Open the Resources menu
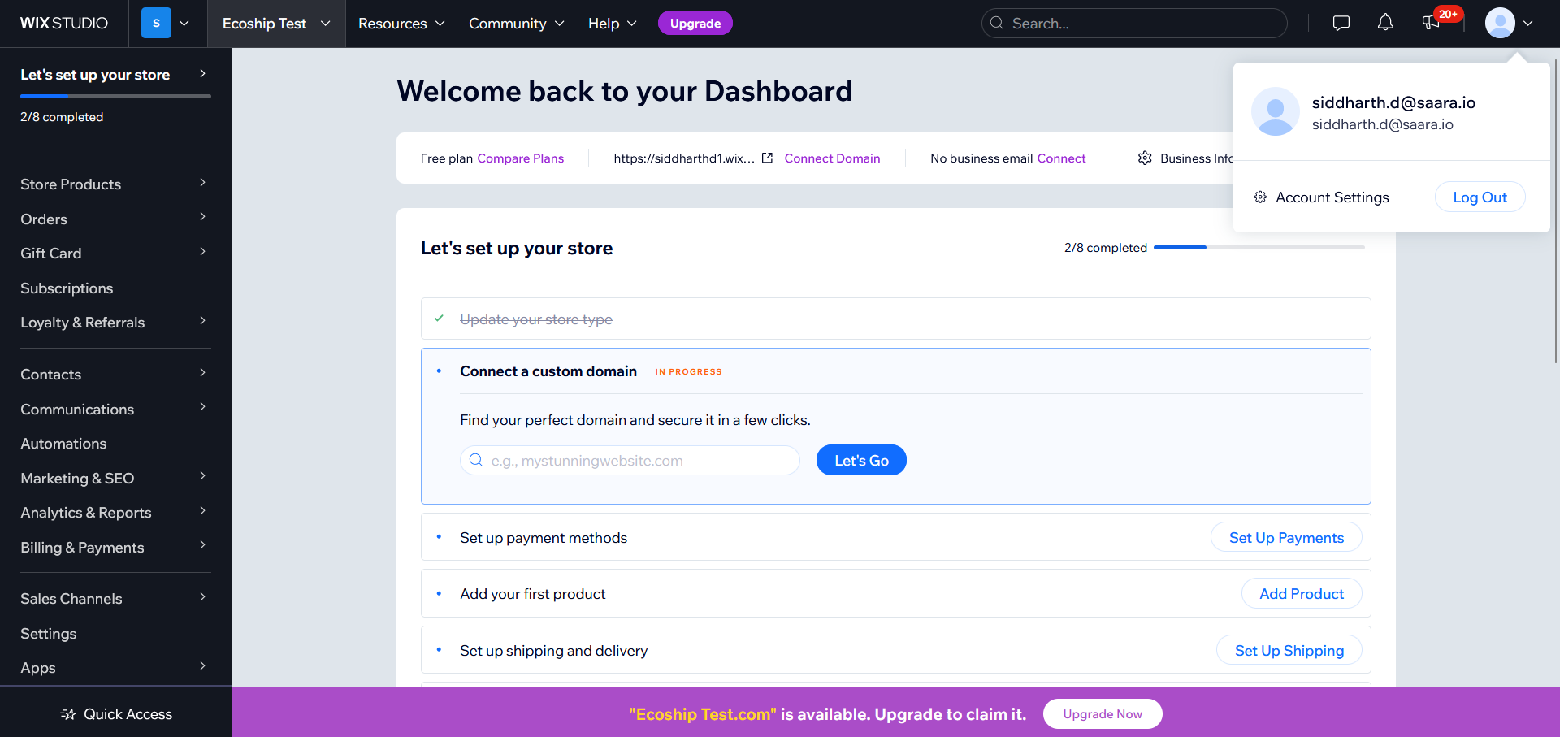The height and width of the screenshot is (737, 1560). click(401, 24)
